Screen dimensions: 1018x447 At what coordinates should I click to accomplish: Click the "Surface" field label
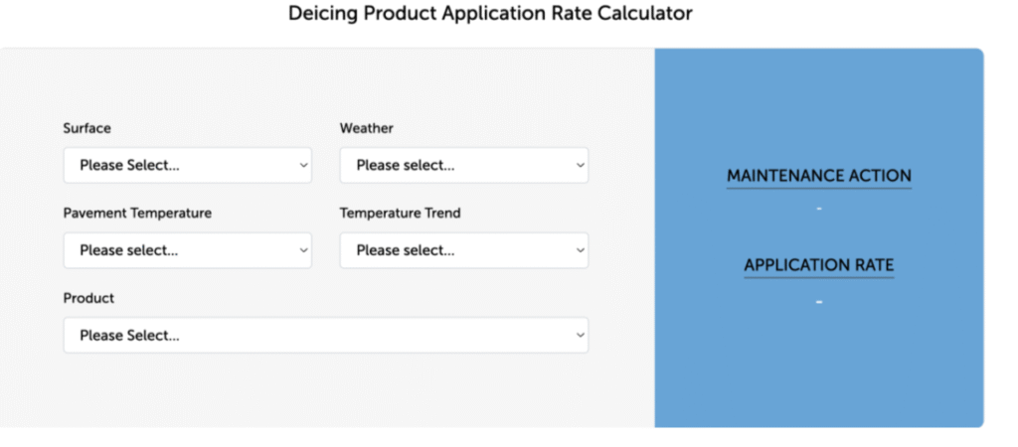click(87, 128)
